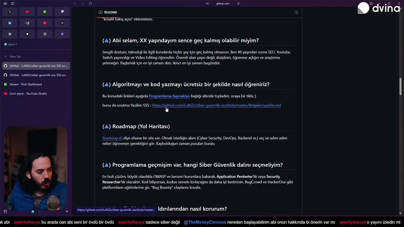Viewport: 404px width, 227px height.
Task: Switch to the second GitHub siber-guvenlik-sss tab
Action: pyautogui.click(x=36, y=75)
